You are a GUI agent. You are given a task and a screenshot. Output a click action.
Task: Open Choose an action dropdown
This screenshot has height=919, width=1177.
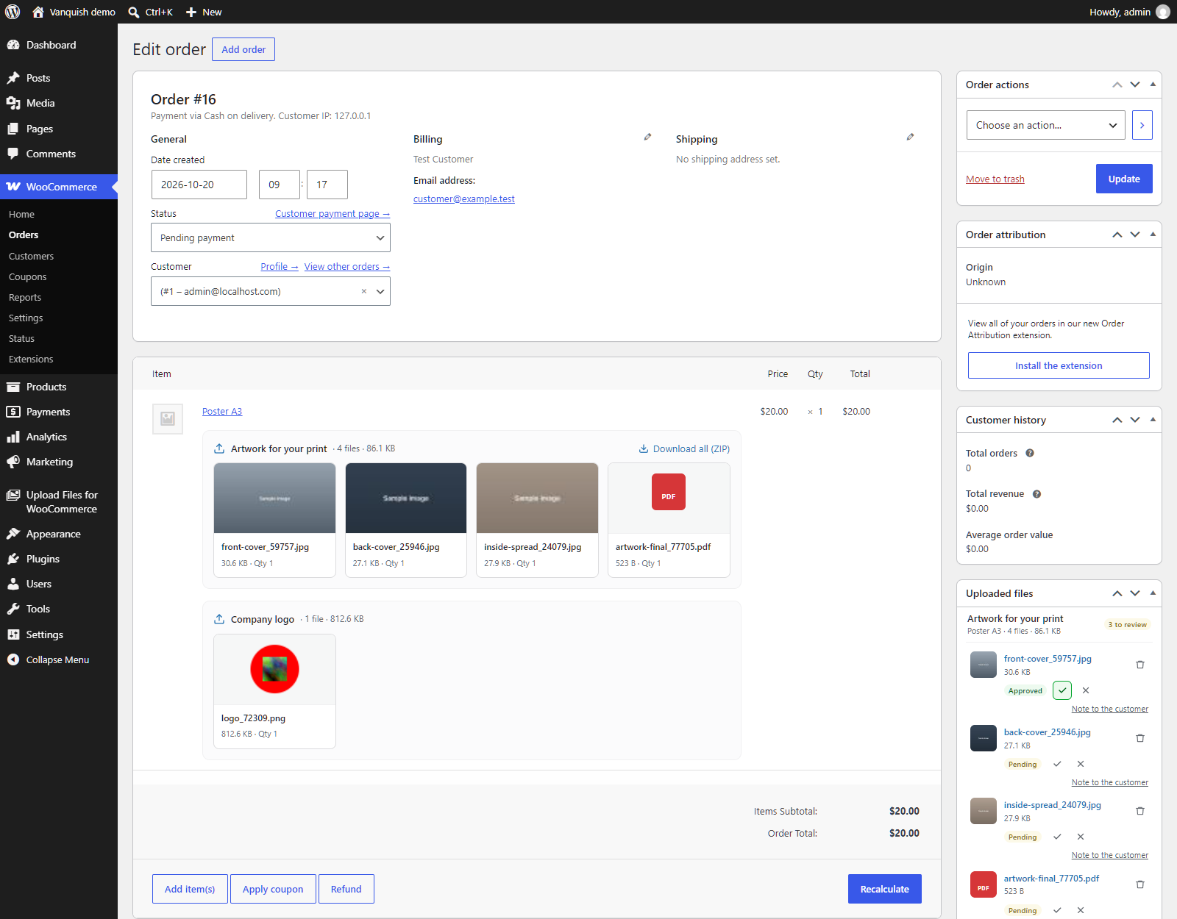tap(1046, 125)
